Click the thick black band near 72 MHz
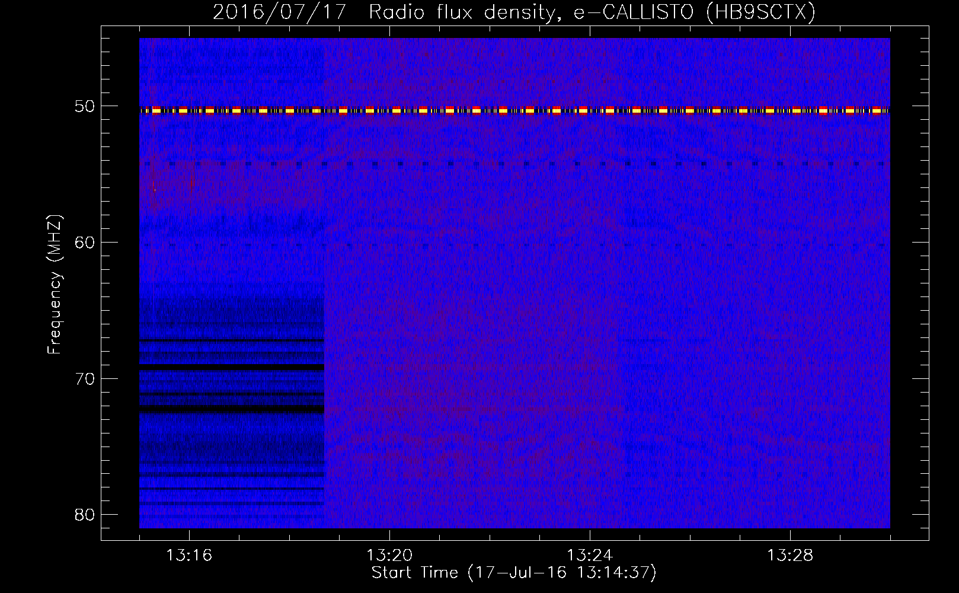959x593 pixels. click(x=232, y=409)
